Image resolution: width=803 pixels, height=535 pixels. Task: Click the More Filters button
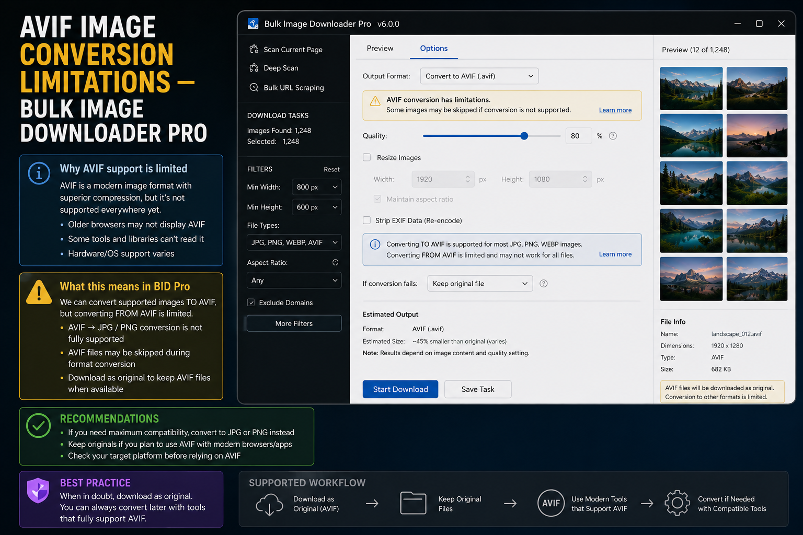[294, 323]
